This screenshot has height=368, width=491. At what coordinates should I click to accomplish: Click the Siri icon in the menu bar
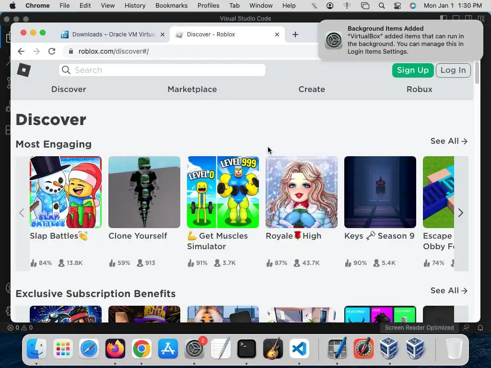click(413, 6)
